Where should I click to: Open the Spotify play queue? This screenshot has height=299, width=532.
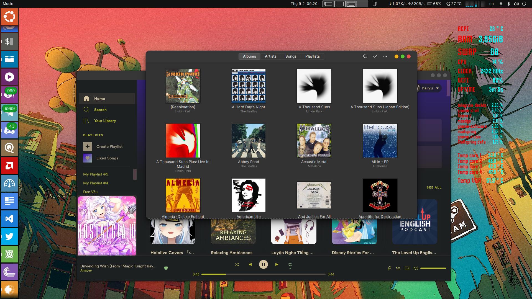398,268
